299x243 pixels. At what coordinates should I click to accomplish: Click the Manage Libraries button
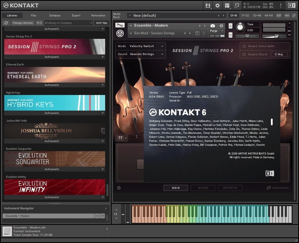[23, 23]
